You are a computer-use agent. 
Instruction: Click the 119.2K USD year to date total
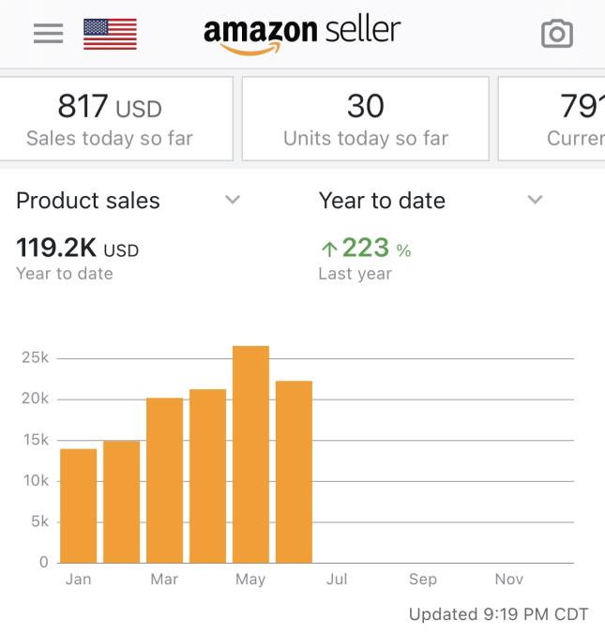[x=77, y=248]
